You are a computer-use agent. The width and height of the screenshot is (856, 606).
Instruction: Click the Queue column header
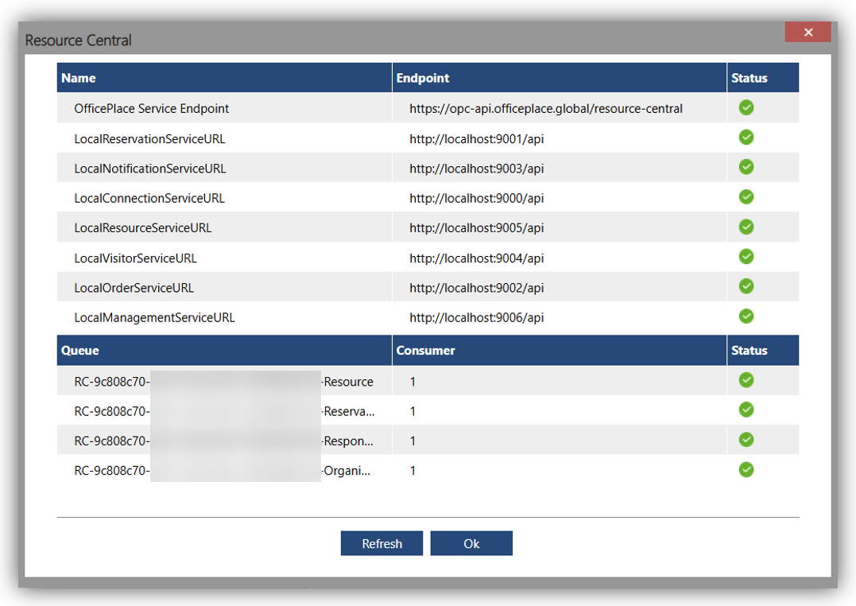(x=224, y=350)
